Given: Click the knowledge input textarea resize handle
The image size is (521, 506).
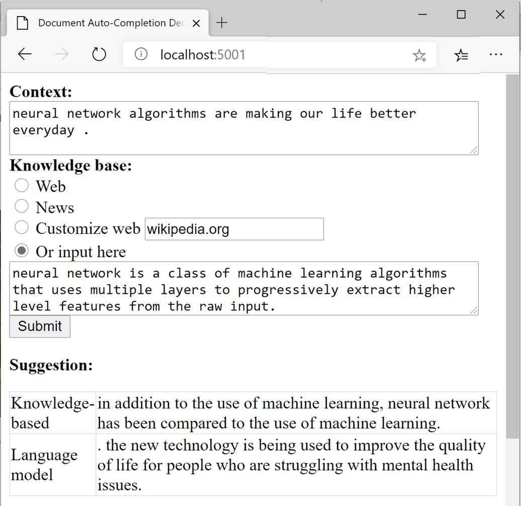Looking at the screenshot, I should point(474,310).
